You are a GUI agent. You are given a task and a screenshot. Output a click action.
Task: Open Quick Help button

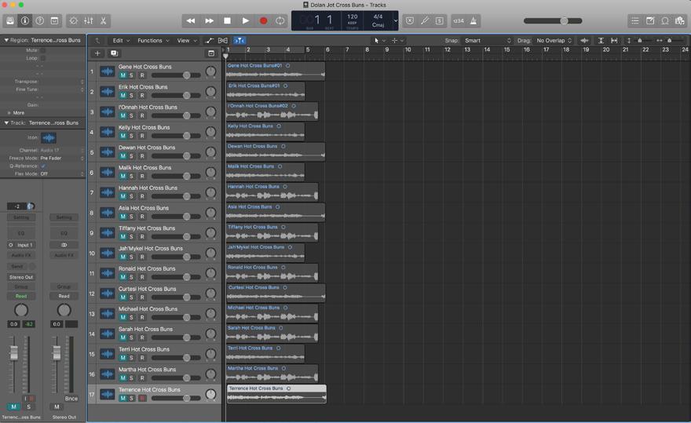pyautogui.click(x=40, y=20)
